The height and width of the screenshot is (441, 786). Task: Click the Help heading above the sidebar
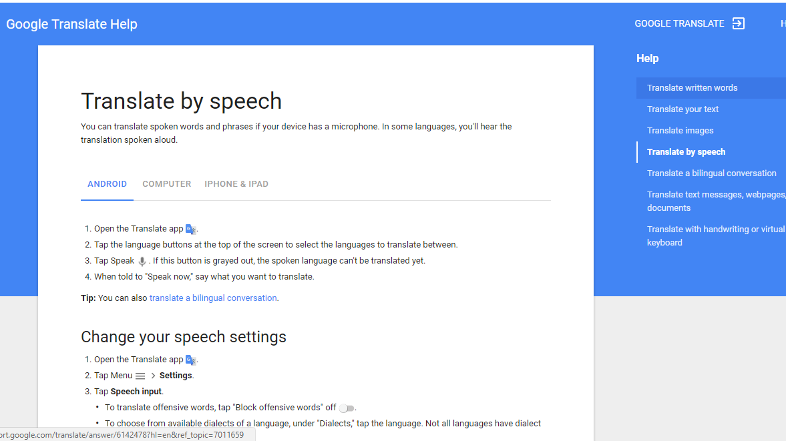647,58
